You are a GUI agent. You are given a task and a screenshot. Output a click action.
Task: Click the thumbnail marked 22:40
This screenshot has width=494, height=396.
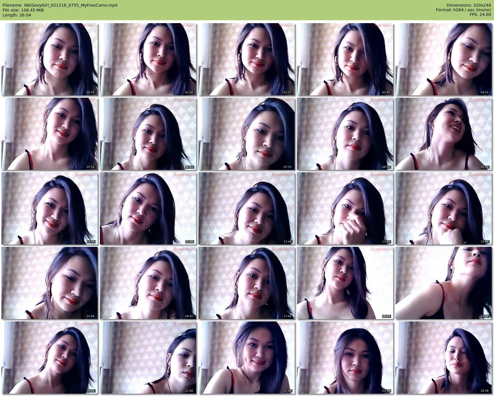point(247,358)
